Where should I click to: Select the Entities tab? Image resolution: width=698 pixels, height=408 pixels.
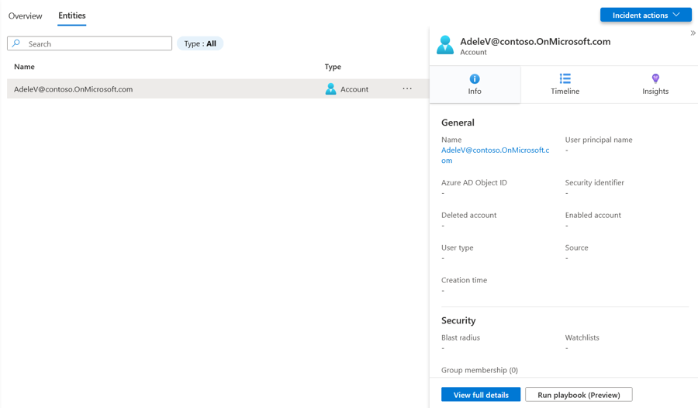point(72,16)
